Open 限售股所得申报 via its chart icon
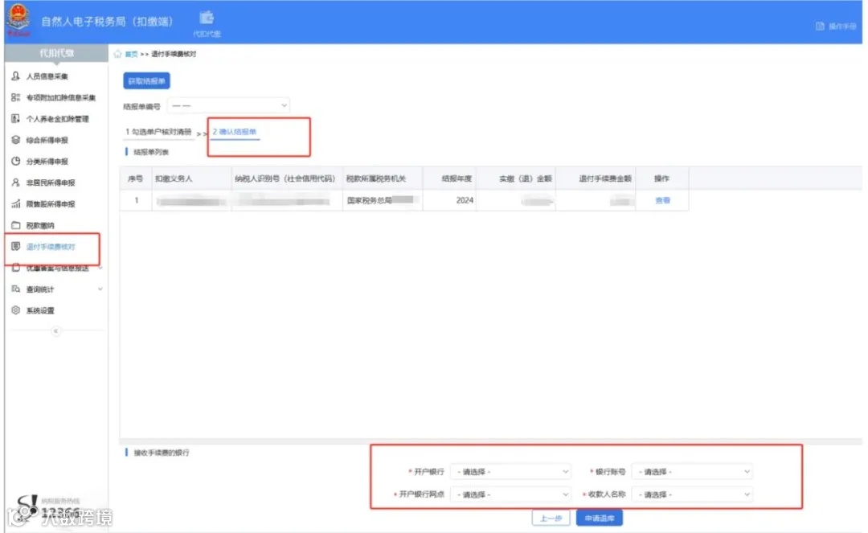Viewport: 868px width, 533px height. click(15, 203)
